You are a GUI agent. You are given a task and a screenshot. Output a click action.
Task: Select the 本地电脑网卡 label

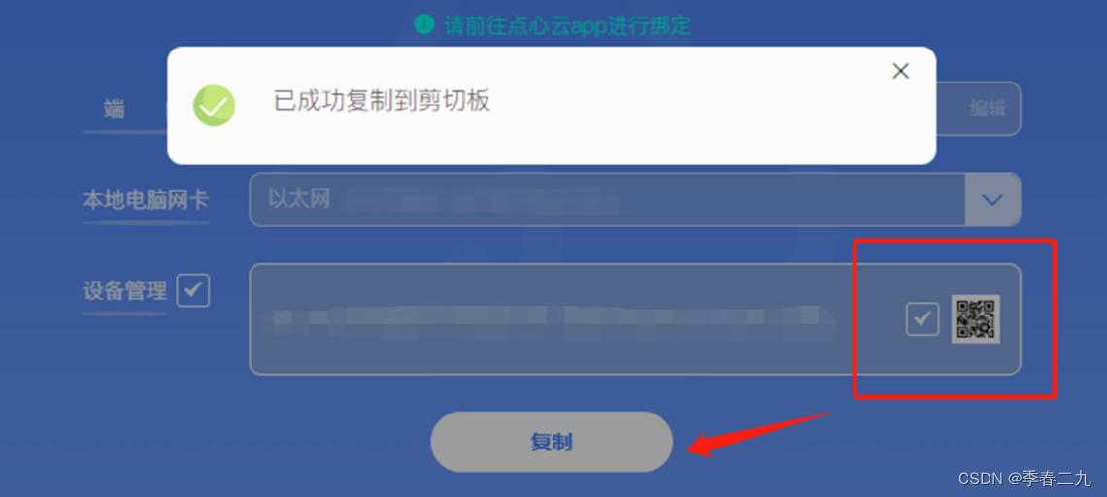click(146, 201)
